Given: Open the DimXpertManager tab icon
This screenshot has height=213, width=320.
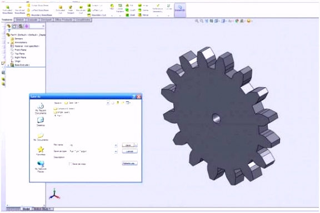Looking at the screenshot, I should [x=27, y=26].
